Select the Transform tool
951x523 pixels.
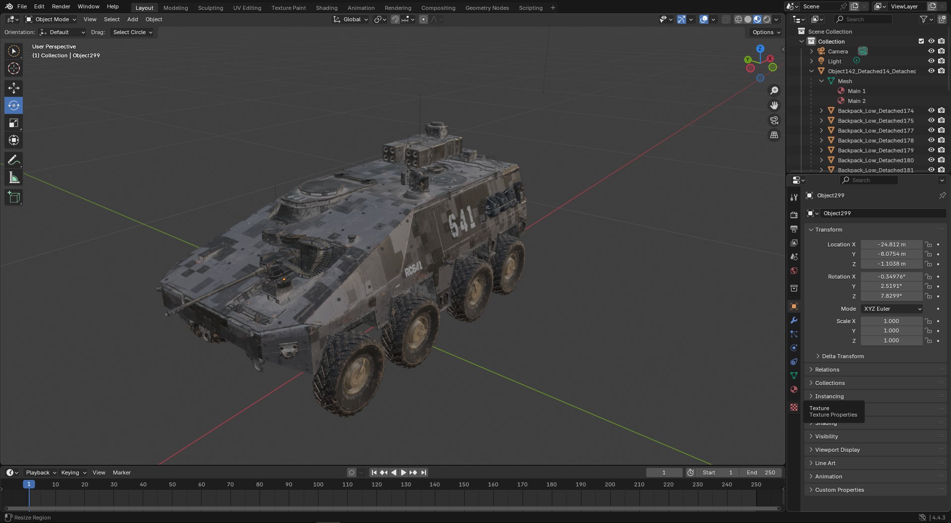tap(14, 140)
